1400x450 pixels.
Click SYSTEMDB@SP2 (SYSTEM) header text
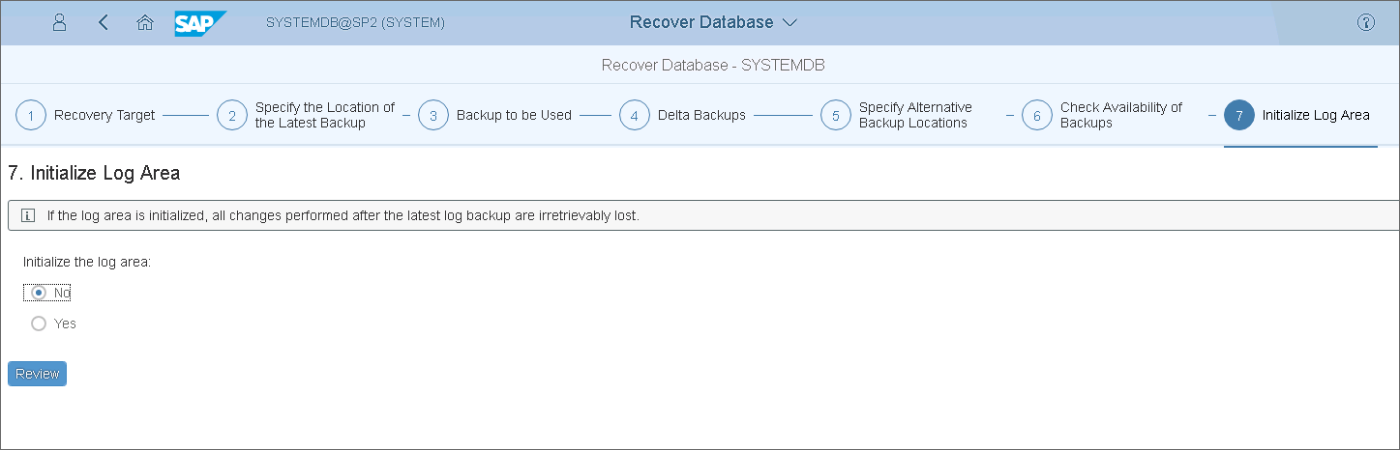pos(355,22)
